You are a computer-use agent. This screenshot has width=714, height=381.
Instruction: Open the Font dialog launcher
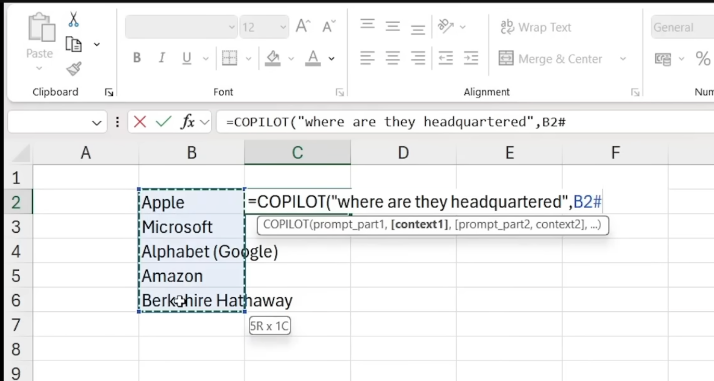[340, 92]
